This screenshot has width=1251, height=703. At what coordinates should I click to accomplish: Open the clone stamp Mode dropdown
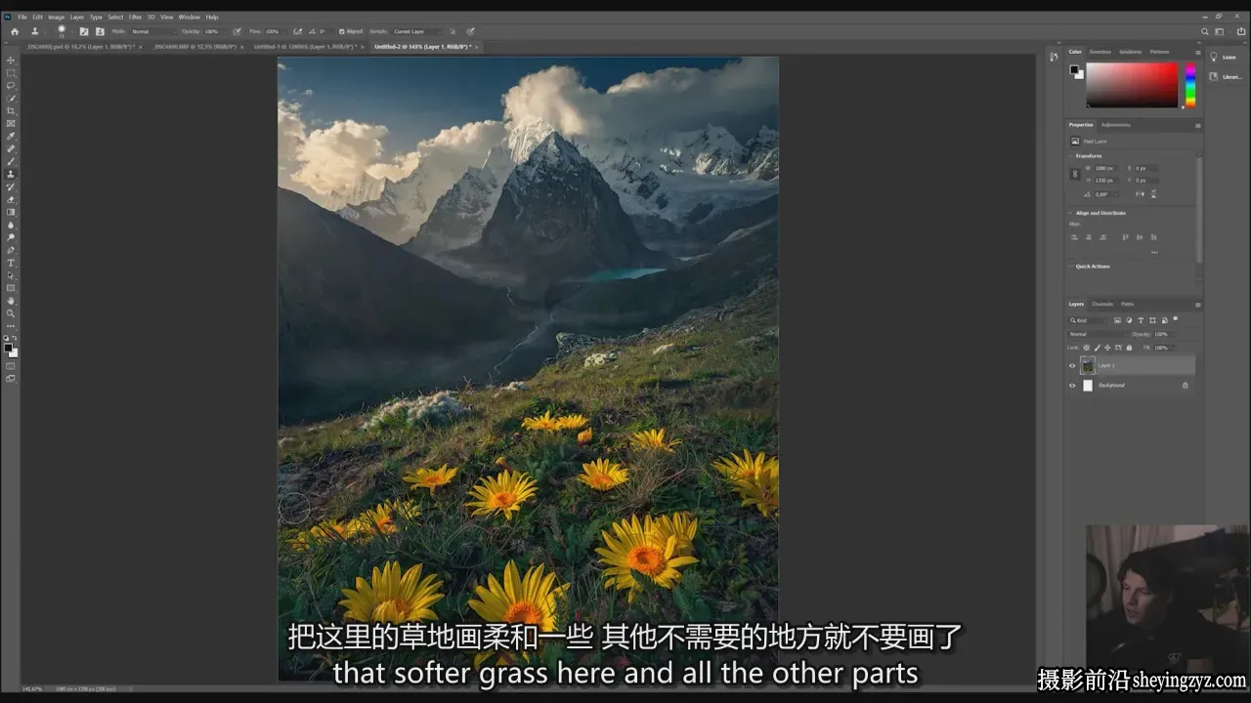152,31
